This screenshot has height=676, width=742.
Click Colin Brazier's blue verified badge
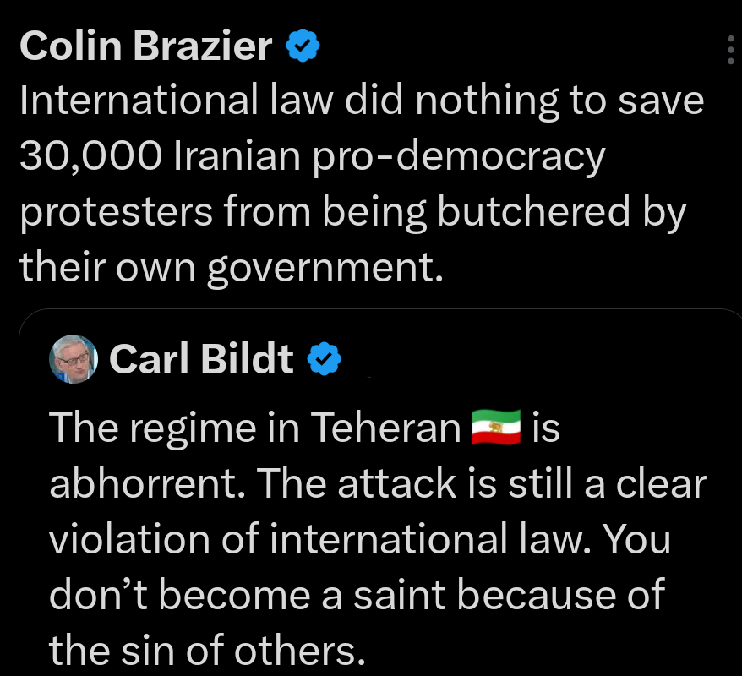303,46
